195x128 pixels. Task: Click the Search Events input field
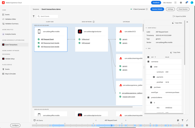pos(47,16)
